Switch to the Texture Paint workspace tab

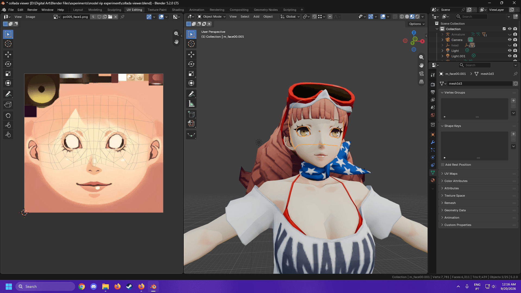[x=157, y=10]
